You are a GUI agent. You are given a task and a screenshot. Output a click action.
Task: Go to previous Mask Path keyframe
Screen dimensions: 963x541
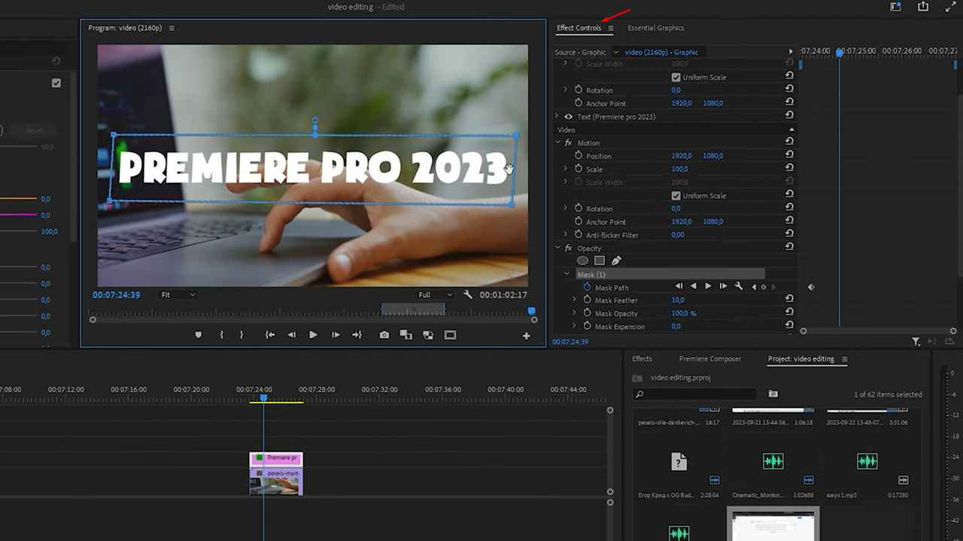coord(755,287)
